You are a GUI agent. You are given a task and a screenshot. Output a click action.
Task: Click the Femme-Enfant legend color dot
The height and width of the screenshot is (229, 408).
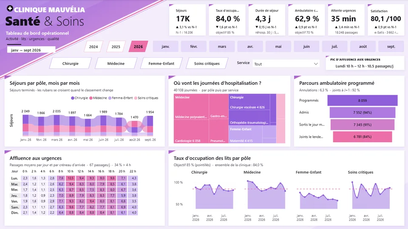110,98
